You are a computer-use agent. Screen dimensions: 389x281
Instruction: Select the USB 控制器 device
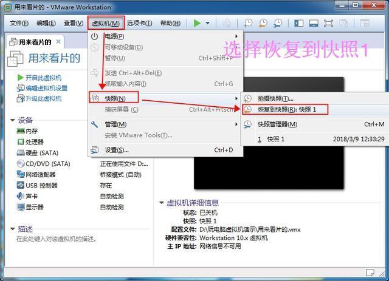(x=37, y=185)
